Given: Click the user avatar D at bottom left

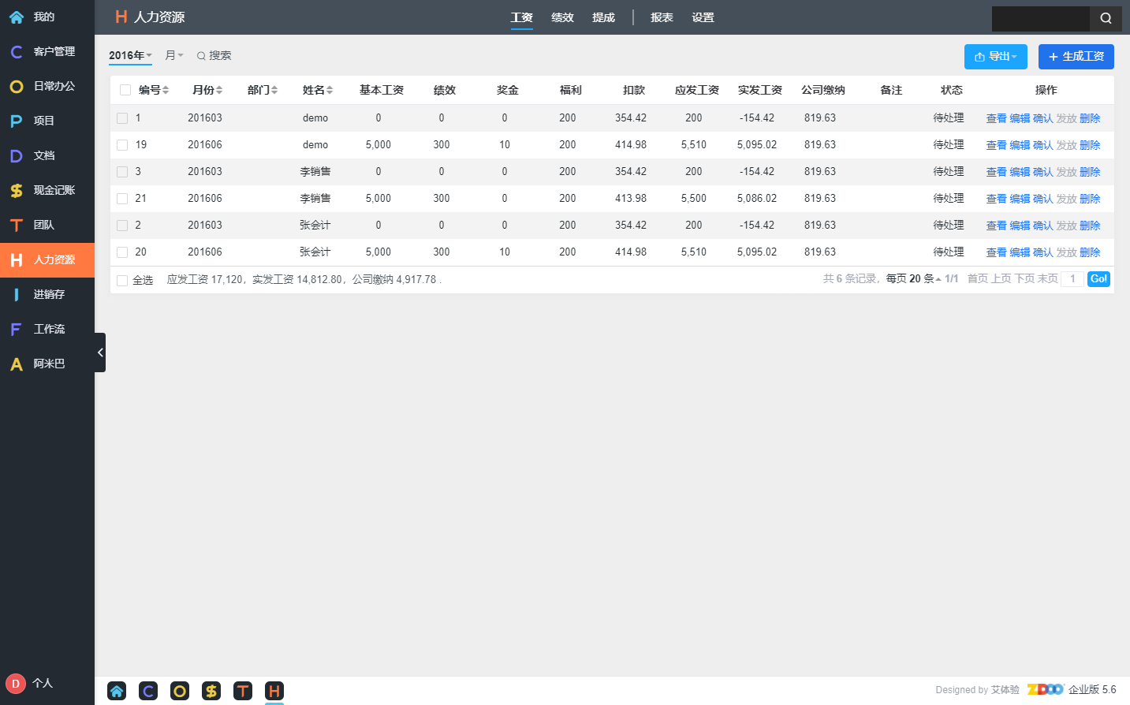Looking at the screenshot, I should (x=16, y=684).
